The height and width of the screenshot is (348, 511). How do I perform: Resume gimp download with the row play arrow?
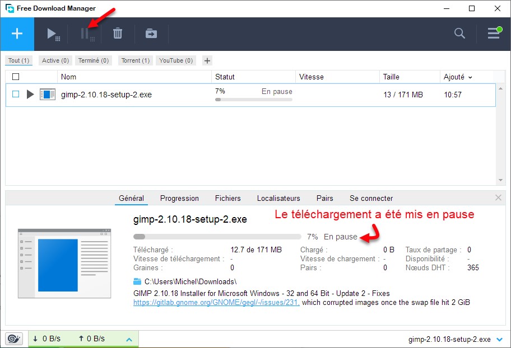[31, 95]
